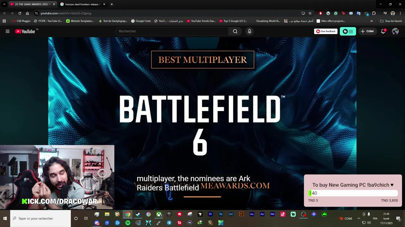Open the Chrome extensions puzzle icon
The height and width of the screenshot is (227, 405).
[374, 13]
